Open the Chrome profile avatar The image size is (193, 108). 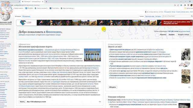click(191, 5)
